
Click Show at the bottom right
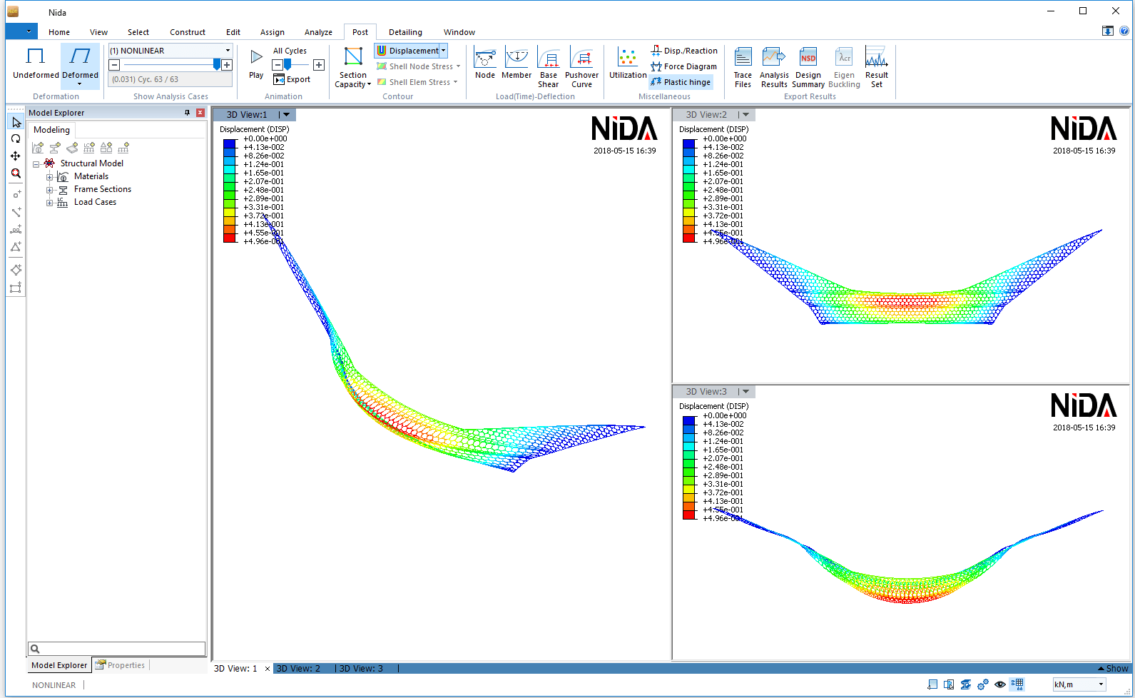click(1113, 669)
